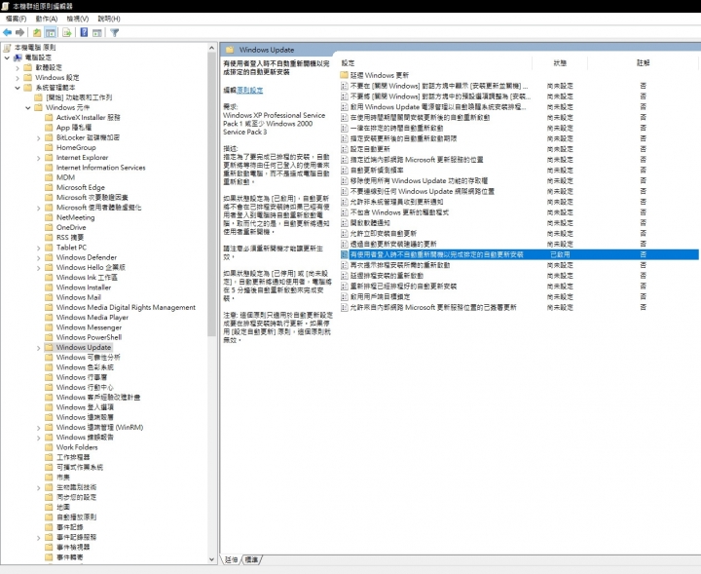The width and height of the screenshot is (701, 574).
Task: Expand the Windows Update tree node
Action: click(x=38, y=348)
